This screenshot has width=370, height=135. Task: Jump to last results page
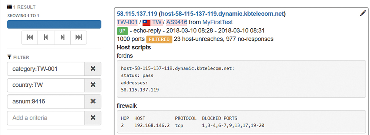pos(78,38)
